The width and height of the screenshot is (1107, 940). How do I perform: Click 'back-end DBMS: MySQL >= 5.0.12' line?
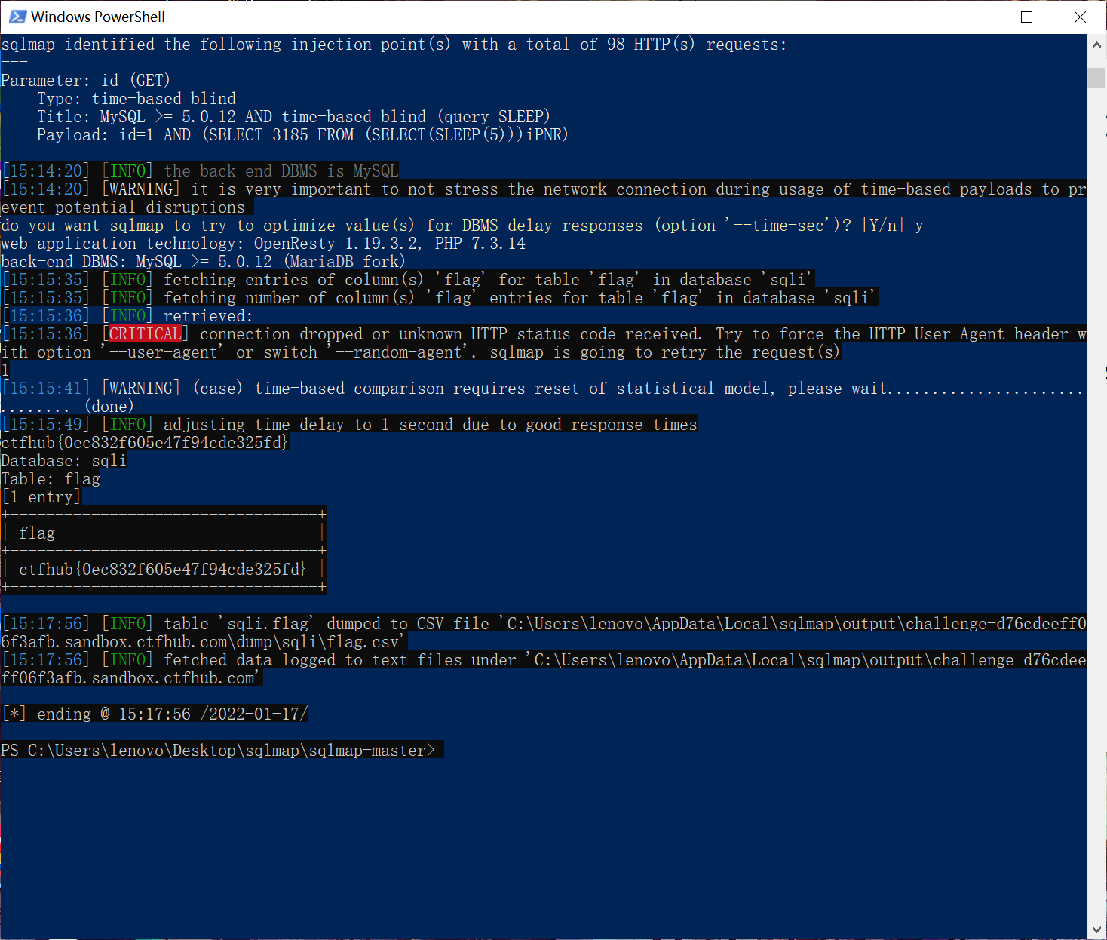204,262
